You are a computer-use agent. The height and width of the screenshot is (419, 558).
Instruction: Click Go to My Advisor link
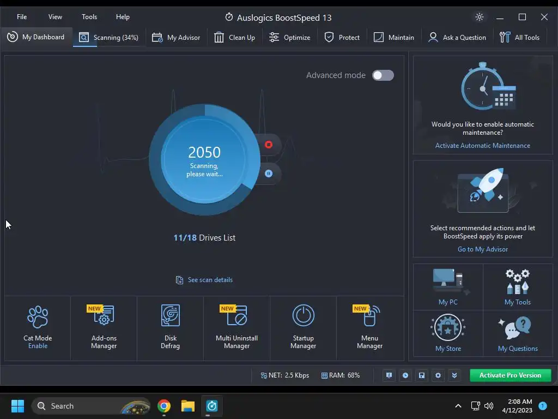click(483, 249)
